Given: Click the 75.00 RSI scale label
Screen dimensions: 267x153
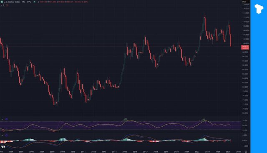Looking at the screenshot, I should coord(245,120).
